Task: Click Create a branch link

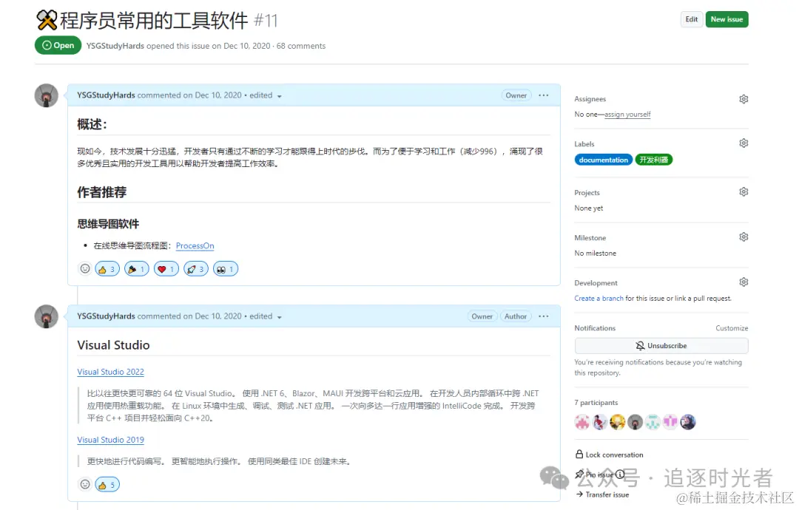Action: (x=599, y=299)
